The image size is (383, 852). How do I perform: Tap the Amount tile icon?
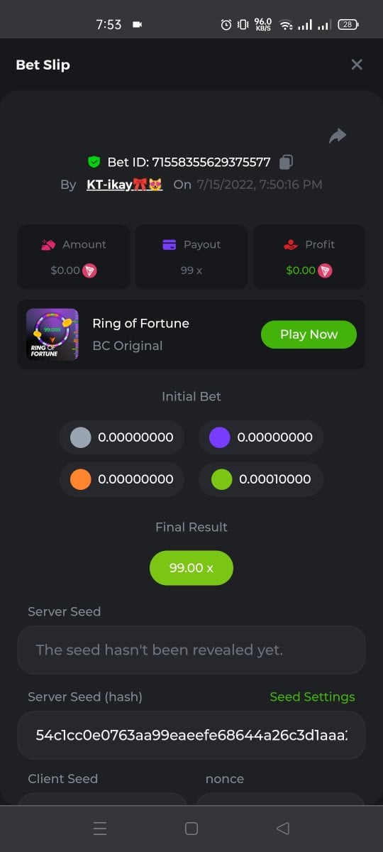pyautogui.click(x=48, y=244)
